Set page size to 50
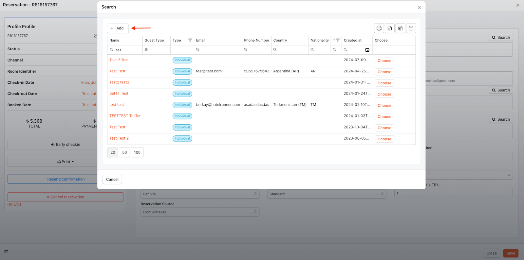Viewport: 524px width, 260px height. [124, 152]
